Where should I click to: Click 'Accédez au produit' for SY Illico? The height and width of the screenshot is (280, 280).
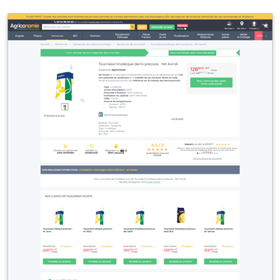[x=99, y=261]
